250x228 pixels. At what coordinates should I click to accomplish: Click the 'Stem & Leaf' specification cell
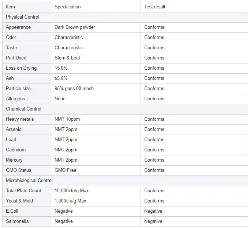coord(67,58)
